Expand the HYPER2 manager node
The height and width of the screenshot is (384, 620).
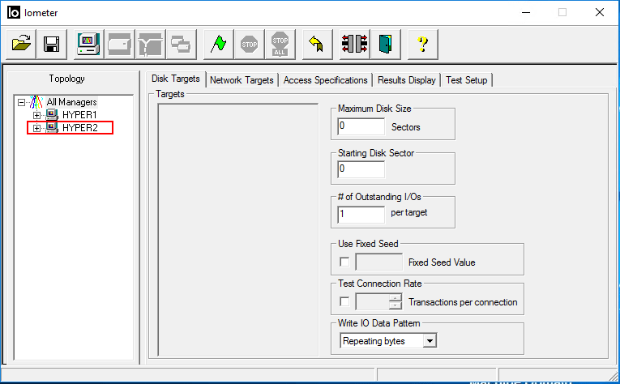[x=36, y=128]
